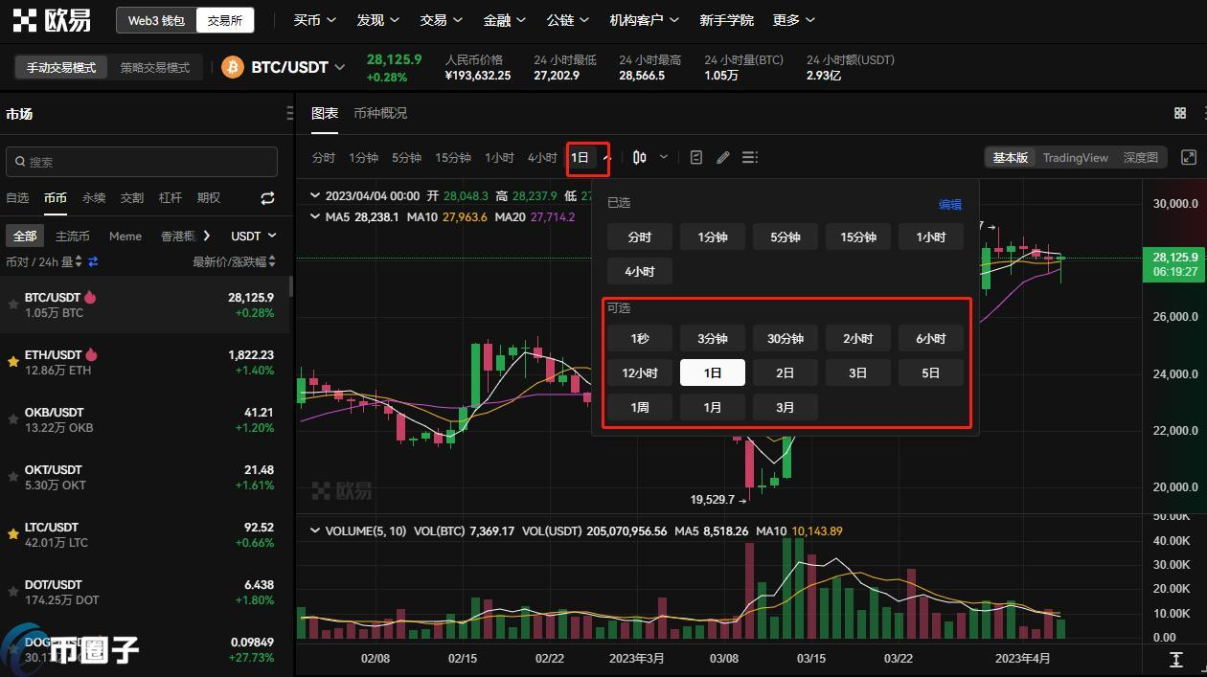Switch to the 永续 market tab

(x=94, y=197)
